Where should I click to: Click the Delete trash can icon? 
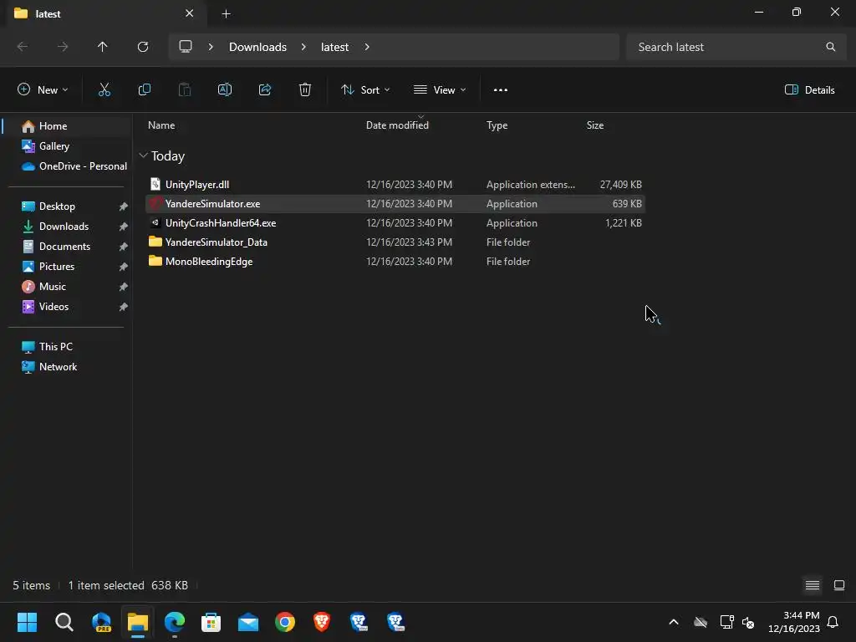(x=305, y=90)
